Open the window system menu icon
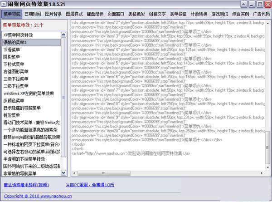The height and width of the screenshot is (202, 272). pyautogui.click(x=4, y=4)
